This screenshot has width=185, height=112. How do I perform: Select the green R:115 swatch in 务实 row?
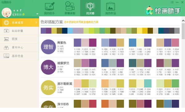175,84
